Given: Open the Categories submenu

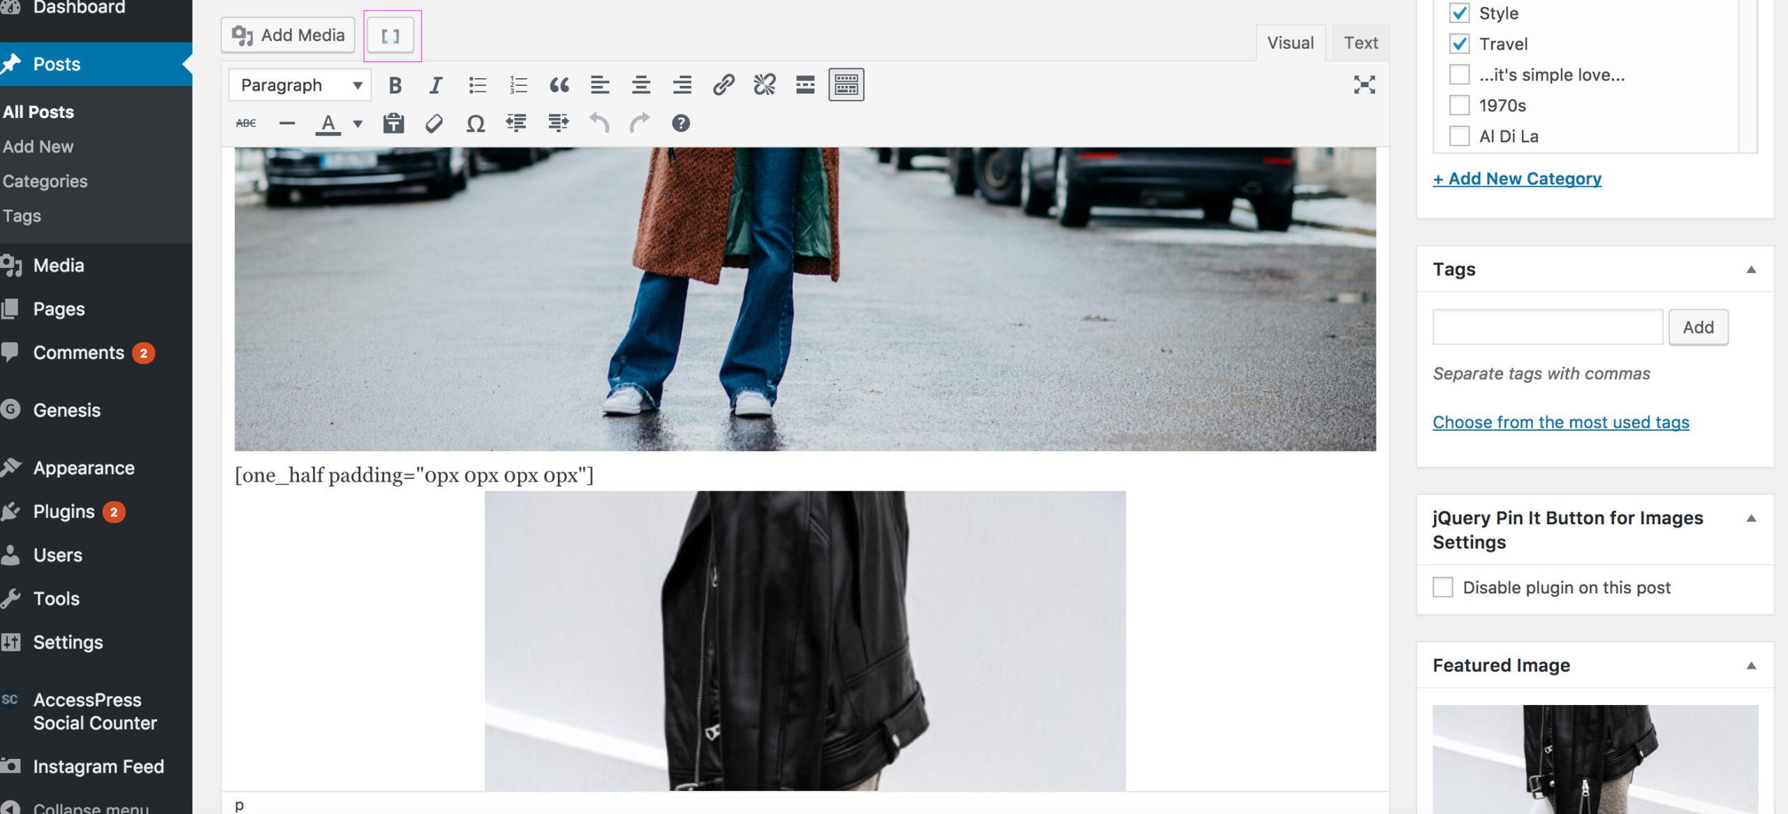Looking at the screenshot, I should [x=45, y=182].
